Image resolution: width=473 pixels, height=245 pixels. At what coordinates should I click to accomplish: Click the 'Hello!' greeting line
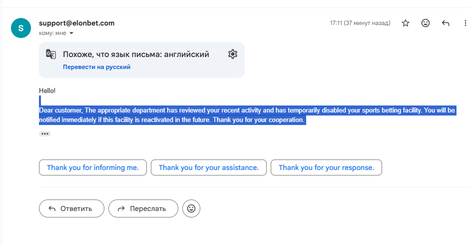[47, 90]
